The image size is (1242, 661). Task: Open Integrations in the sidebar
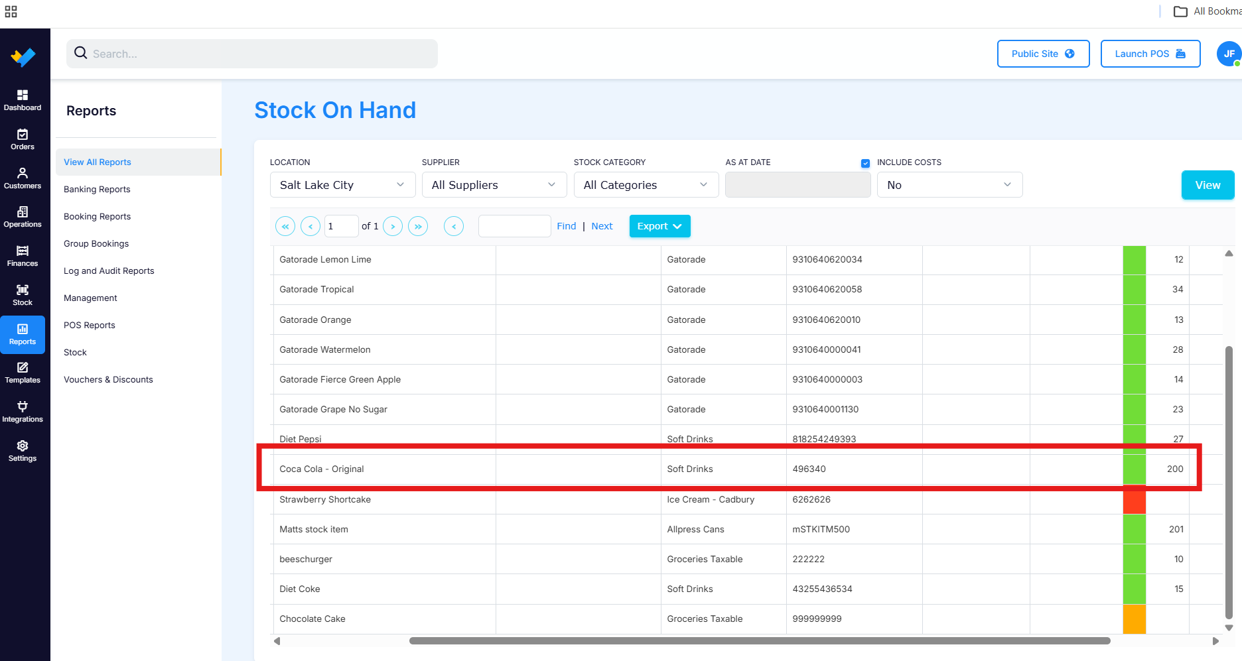tap(23, 412)
